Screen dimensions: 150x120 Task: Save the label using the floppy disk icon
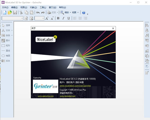click(x=15, y=12)
